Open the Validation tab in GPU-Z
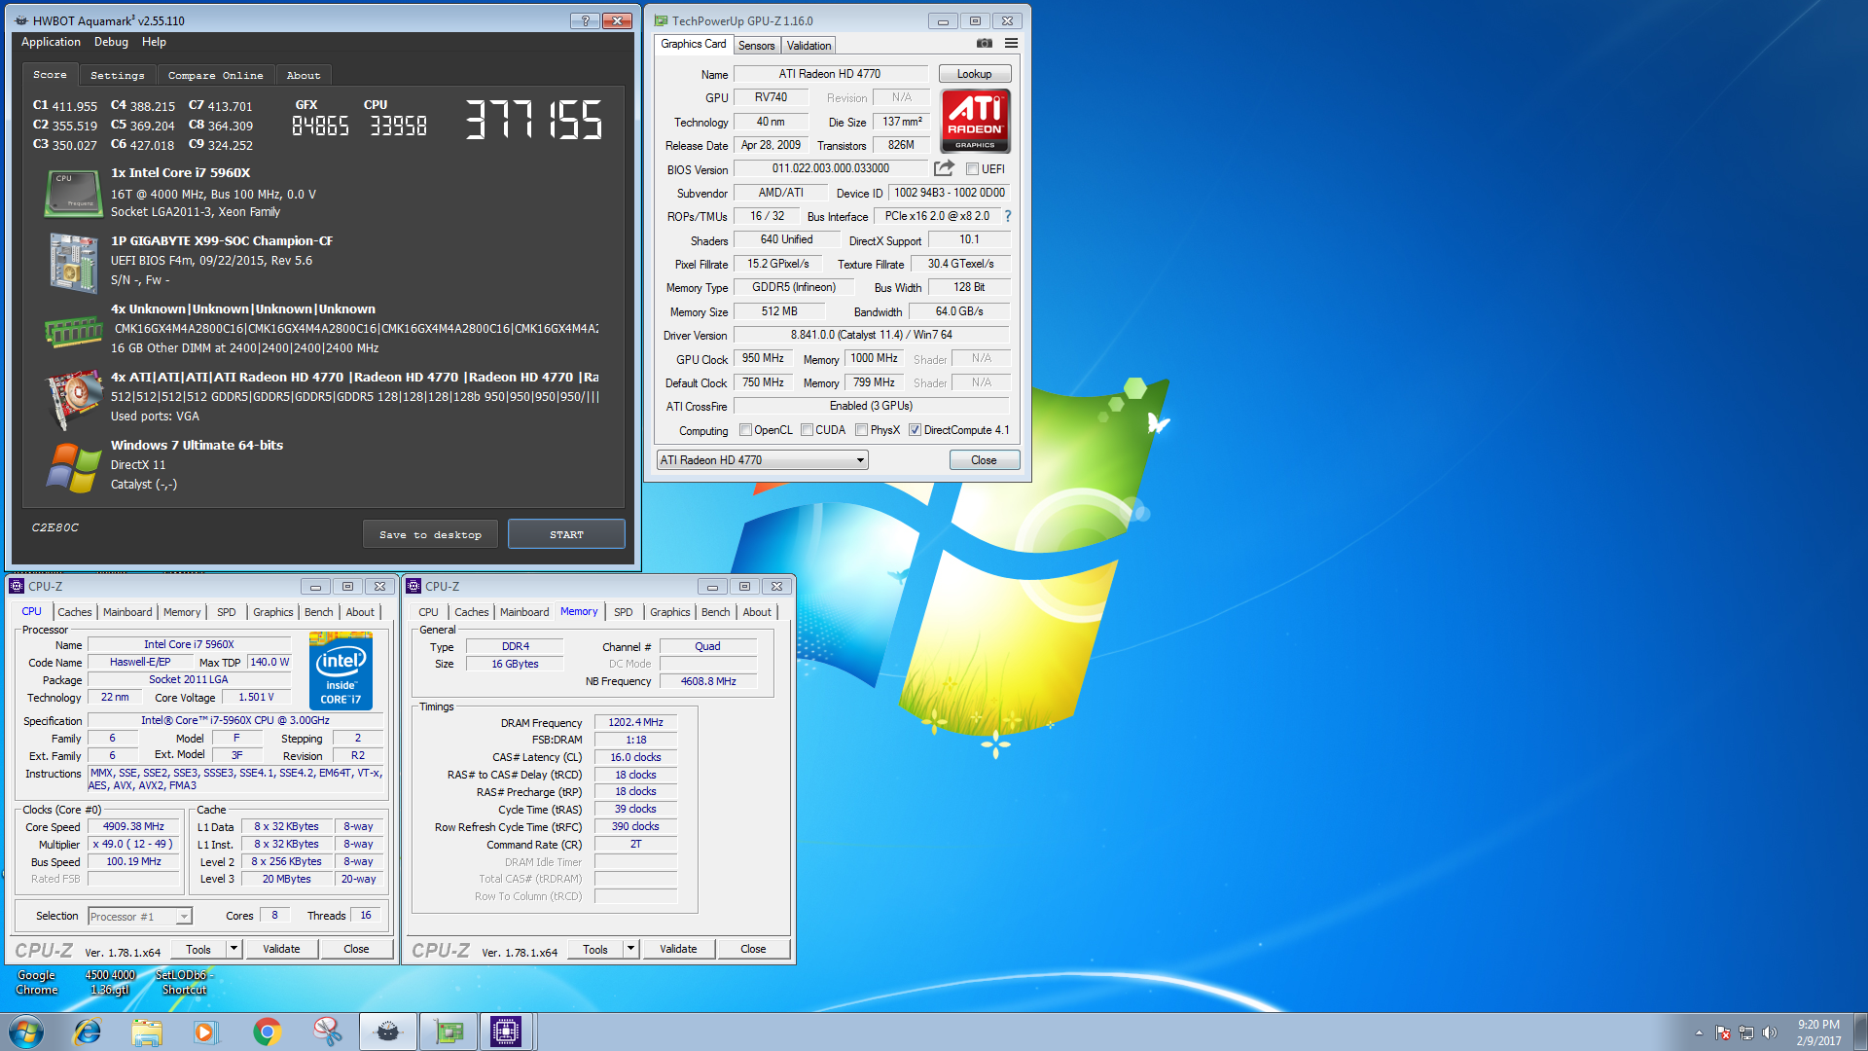1868x1051 pixels. click(x=808, y=46)
